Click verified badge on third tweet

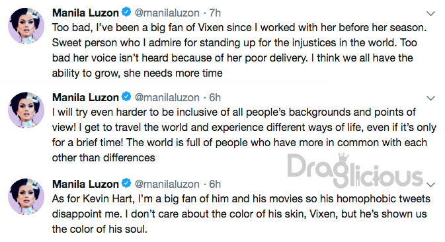point(126,183)
